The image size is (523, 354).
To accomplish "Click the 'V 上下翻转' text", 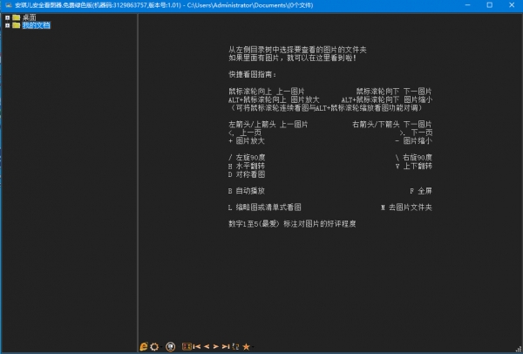I will click(414, 166).
